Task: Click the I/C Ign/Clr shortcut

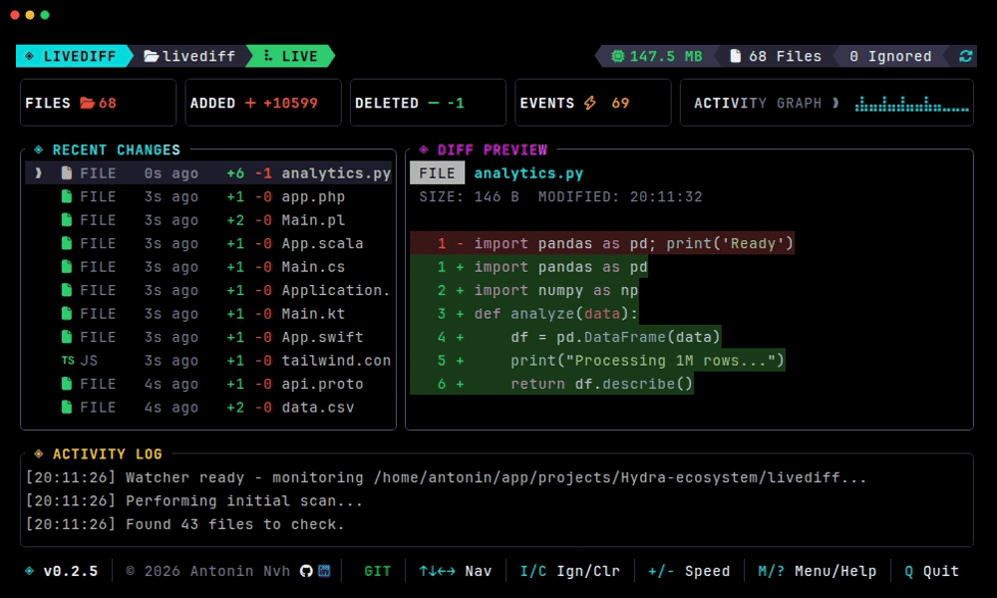Action: pyautogui.click(x=569, y=571)
